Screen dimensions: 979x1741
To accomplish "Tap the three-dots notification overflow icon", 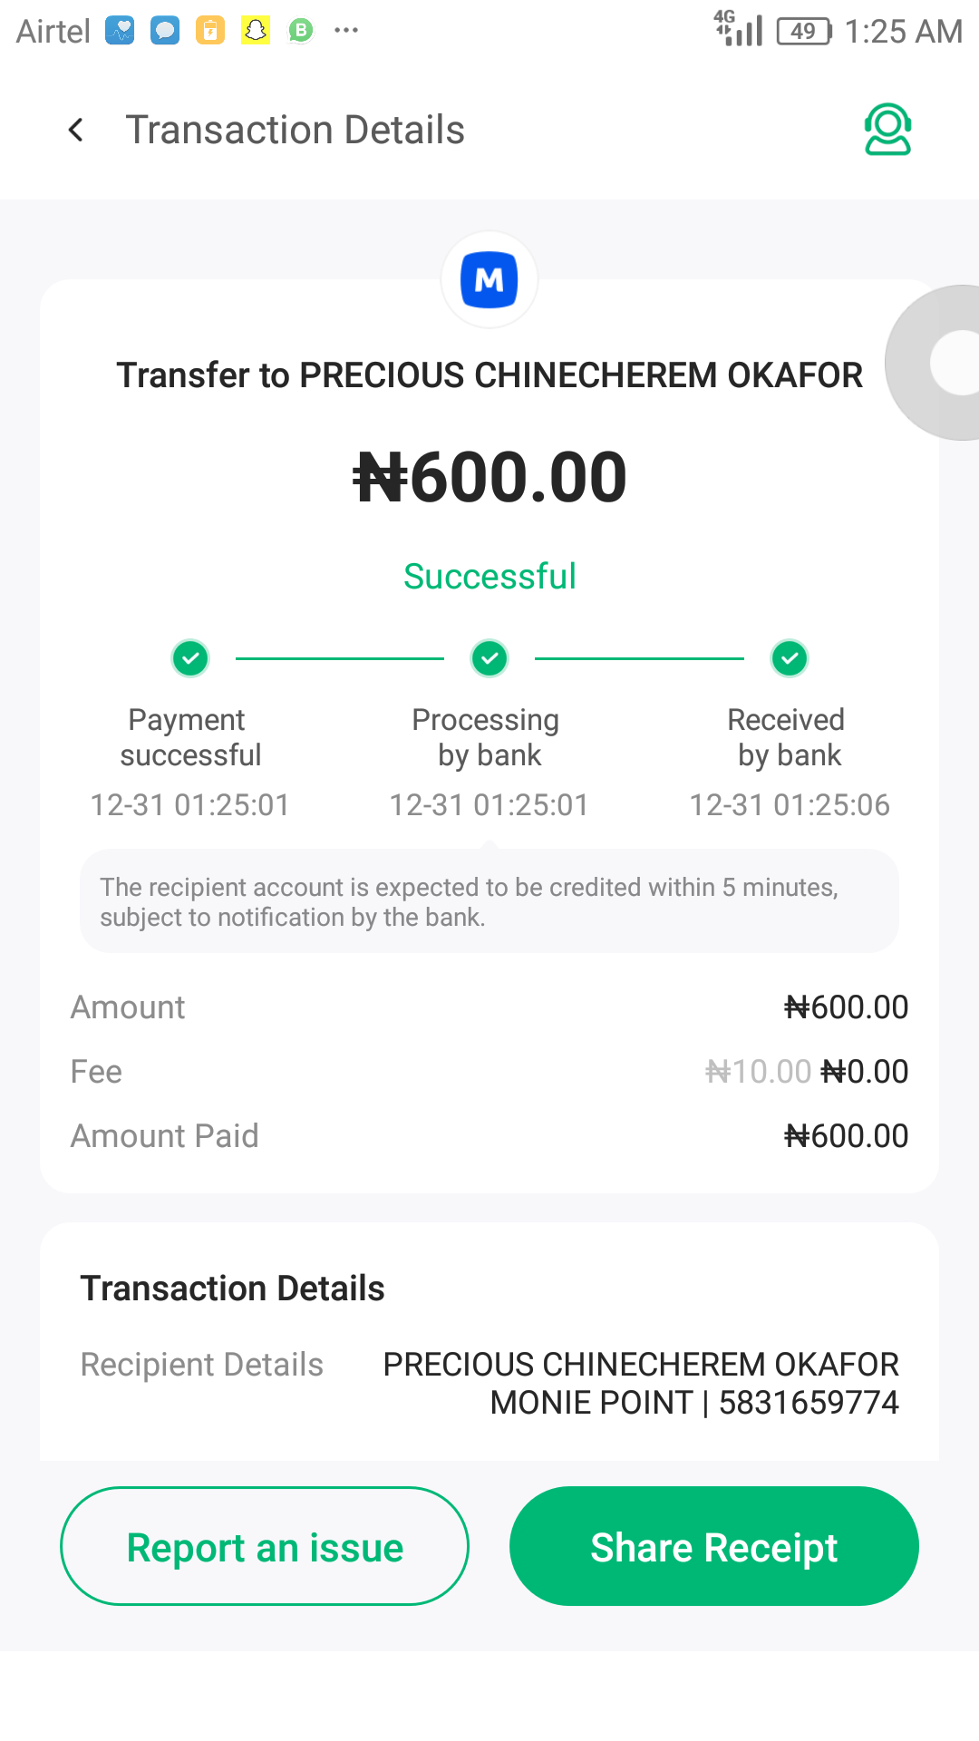I will 346,31.
